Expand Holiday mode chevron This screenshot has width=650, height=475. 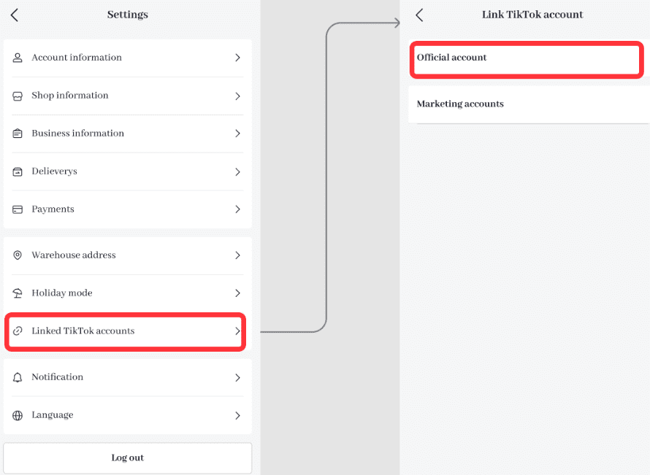(x=237, y=293)
